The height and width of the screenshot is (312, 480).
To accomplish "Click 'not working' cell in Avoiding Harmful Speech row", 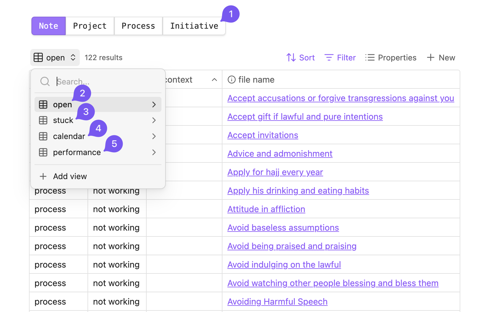I will [x=117, y=302].
